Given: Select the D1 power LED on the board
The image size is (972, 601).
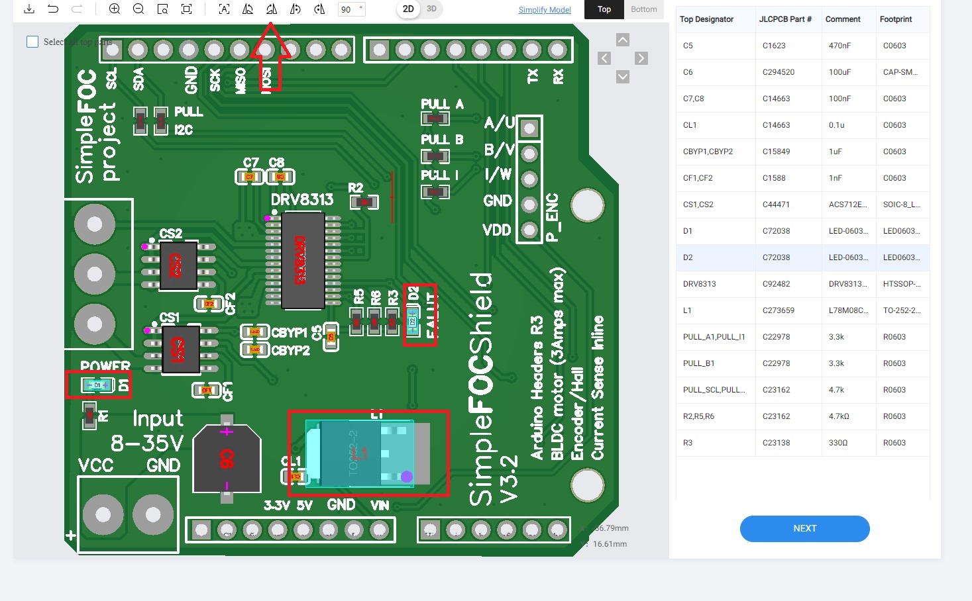Looking at the screenshot, I should 97,385.
